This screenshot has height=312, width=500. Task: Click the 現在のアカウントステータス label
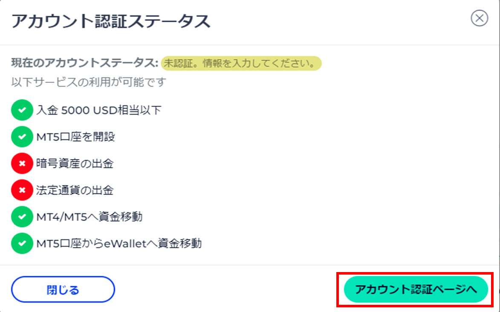coord(84,63)
